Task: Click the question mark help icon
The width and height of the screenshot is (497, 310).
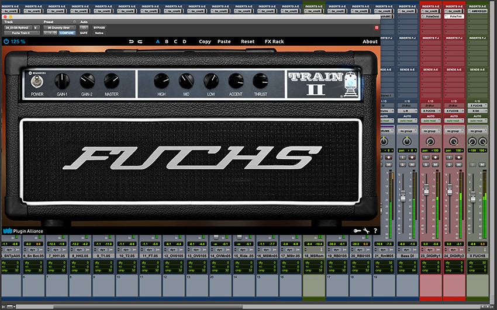Action: click(375, 231)
